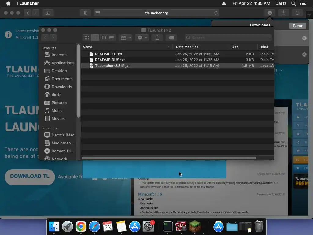Select Remote Disc location in sidebar
Image resolution: width=313 pixels, height=235 pixels.
point(59,151)
